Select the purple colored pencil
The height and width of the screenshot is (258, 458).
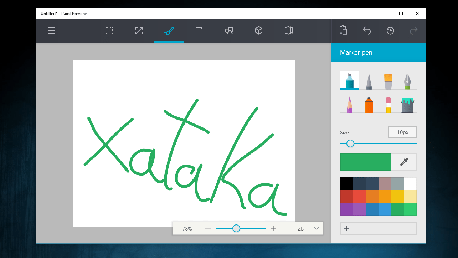coord(349,105)
